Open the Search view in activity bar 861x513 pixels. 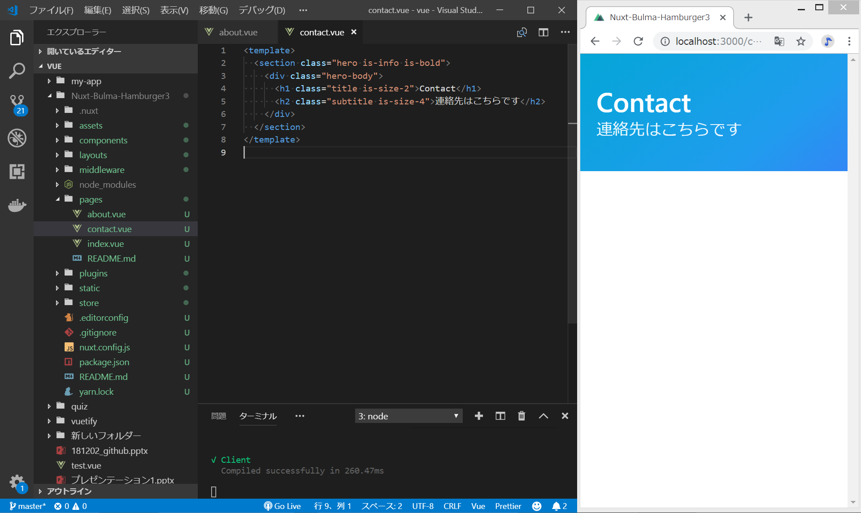pyautogui.click(x=17, y=71)
